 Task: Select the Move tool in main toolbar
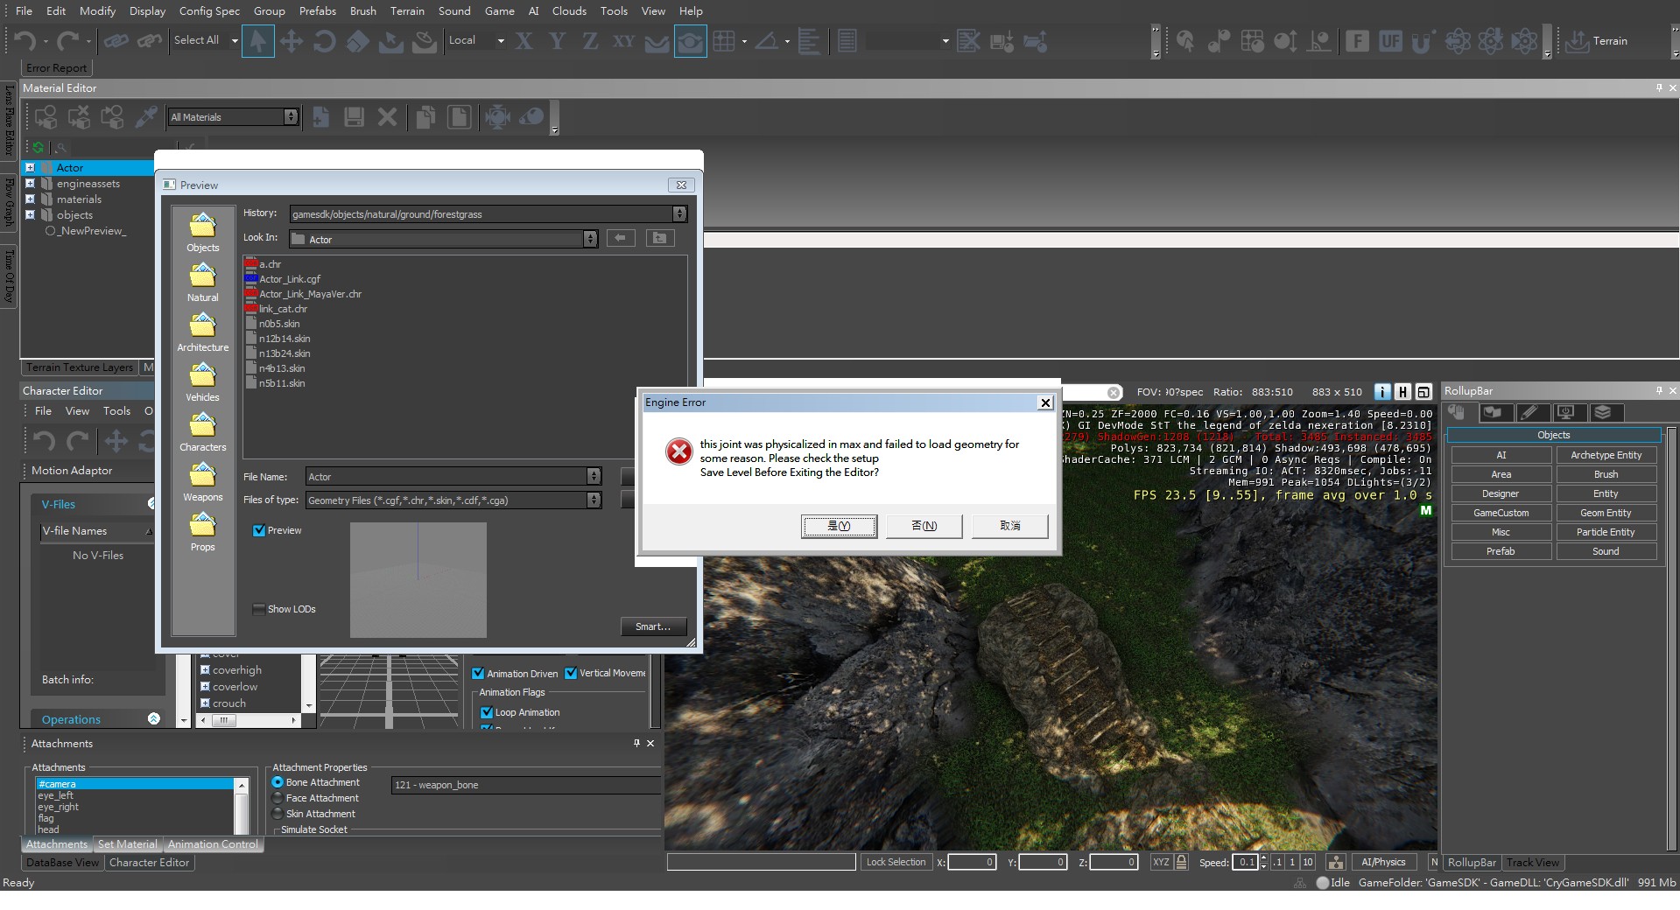click(292, 41)
